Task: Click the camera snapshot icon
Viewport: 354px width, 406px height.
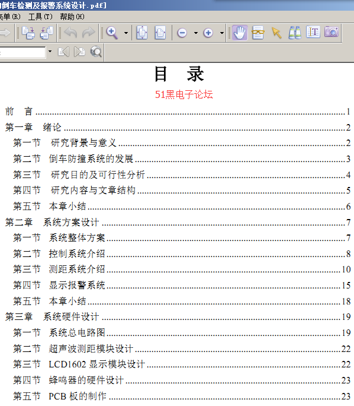Action: [332, 31]
